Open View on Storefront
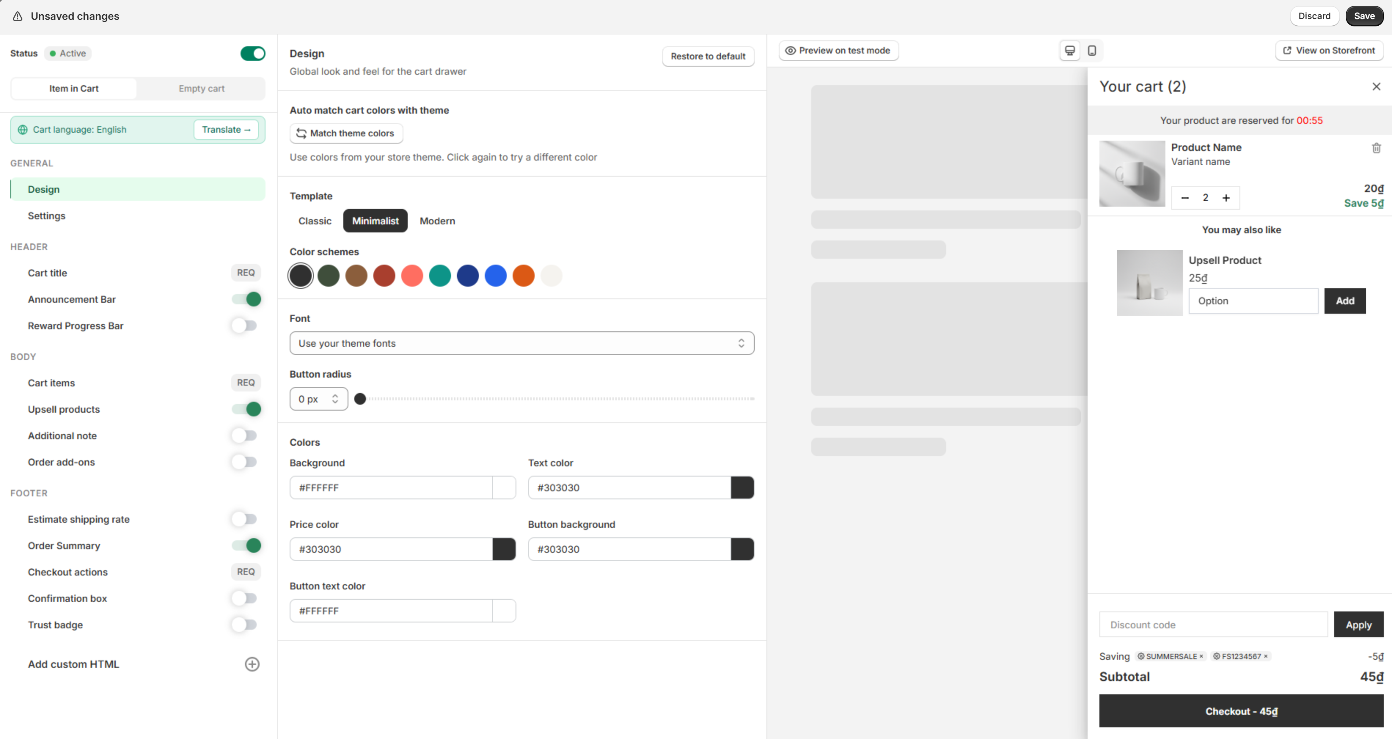This screenshot has height=739, width=1392. click(1329, 51)
